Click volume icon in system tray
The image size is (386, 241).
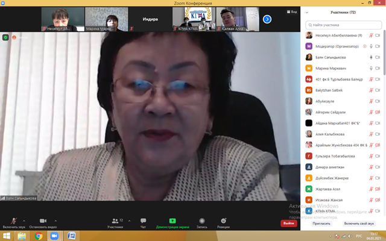coord(350,236)
